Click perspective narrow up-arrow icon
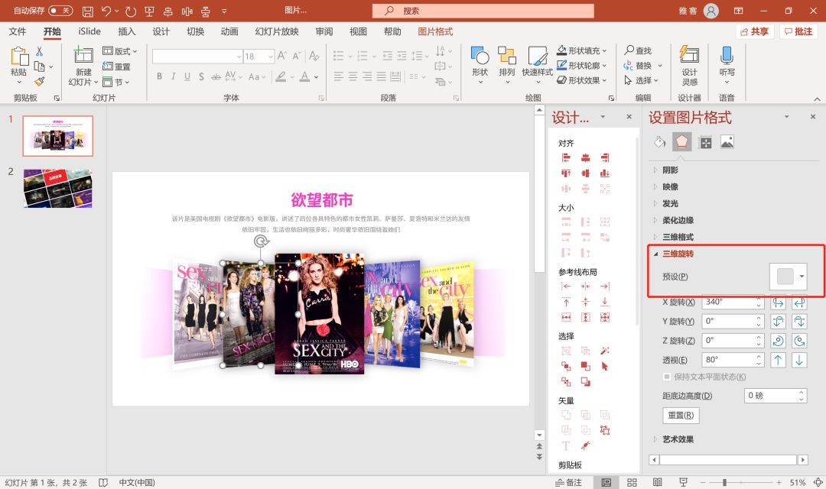The height and width of the screenshot is (489, 826). point(778,360)
